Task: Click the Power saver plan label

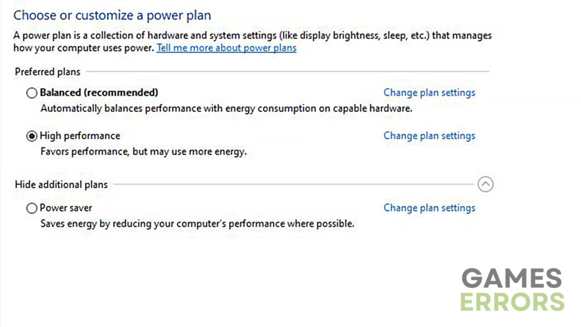Action: (x=66, y=208)
